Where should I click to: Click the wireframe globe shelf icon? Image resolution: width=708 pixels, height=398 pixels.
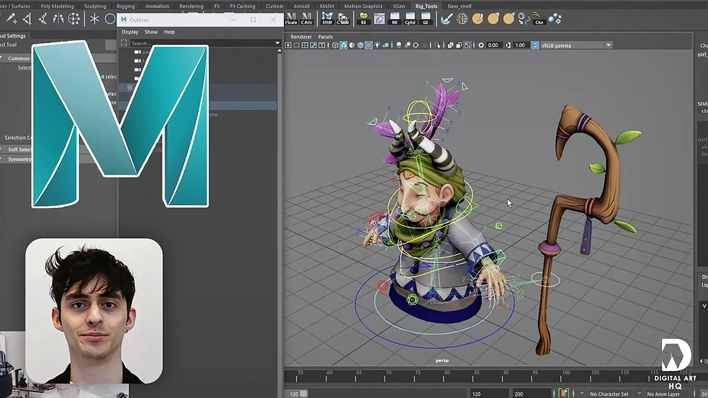(462, 19)
